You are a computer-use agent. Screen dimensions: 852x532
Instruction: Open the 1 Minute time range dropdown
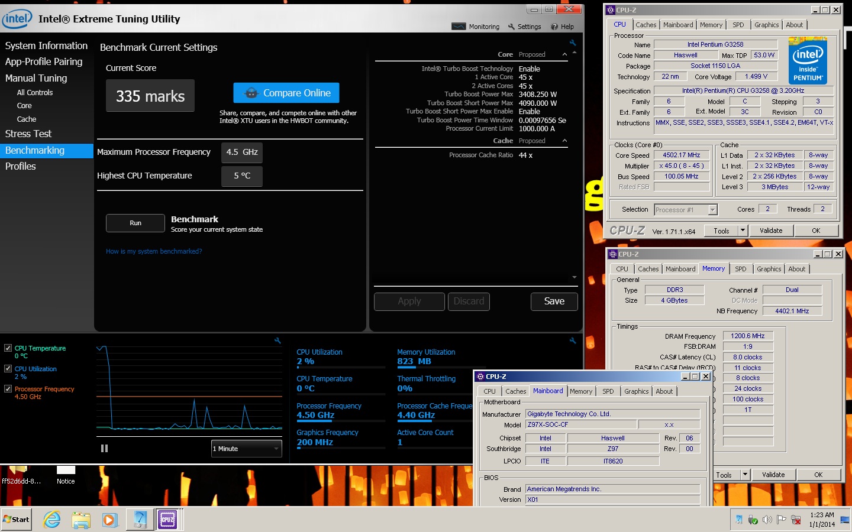pyautogui.click(x=247, y=449)
